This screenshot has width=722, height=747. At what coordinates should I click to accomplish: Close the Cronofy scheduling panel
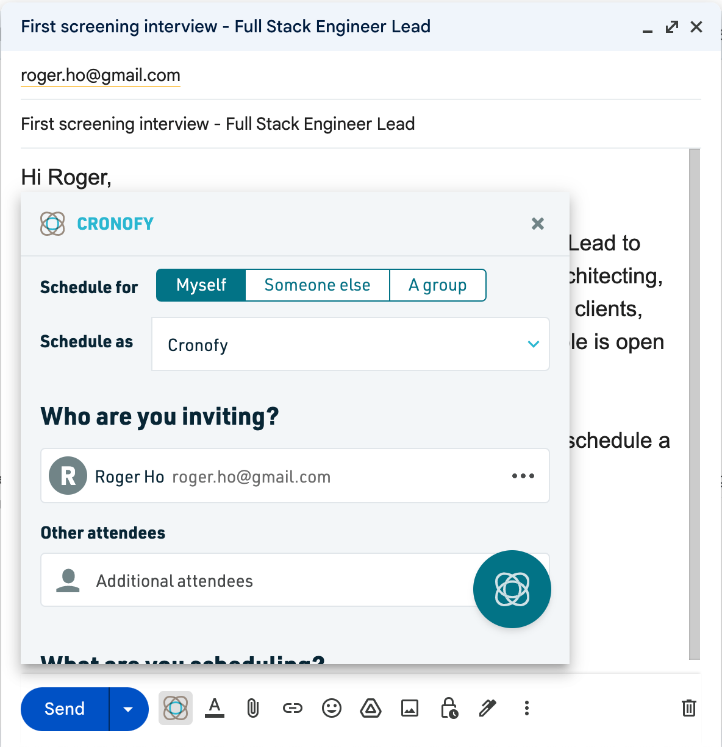click(x=538, y=224)
